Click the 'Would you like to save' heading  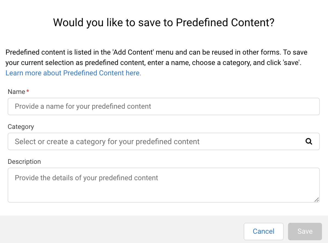click(163, 22)
